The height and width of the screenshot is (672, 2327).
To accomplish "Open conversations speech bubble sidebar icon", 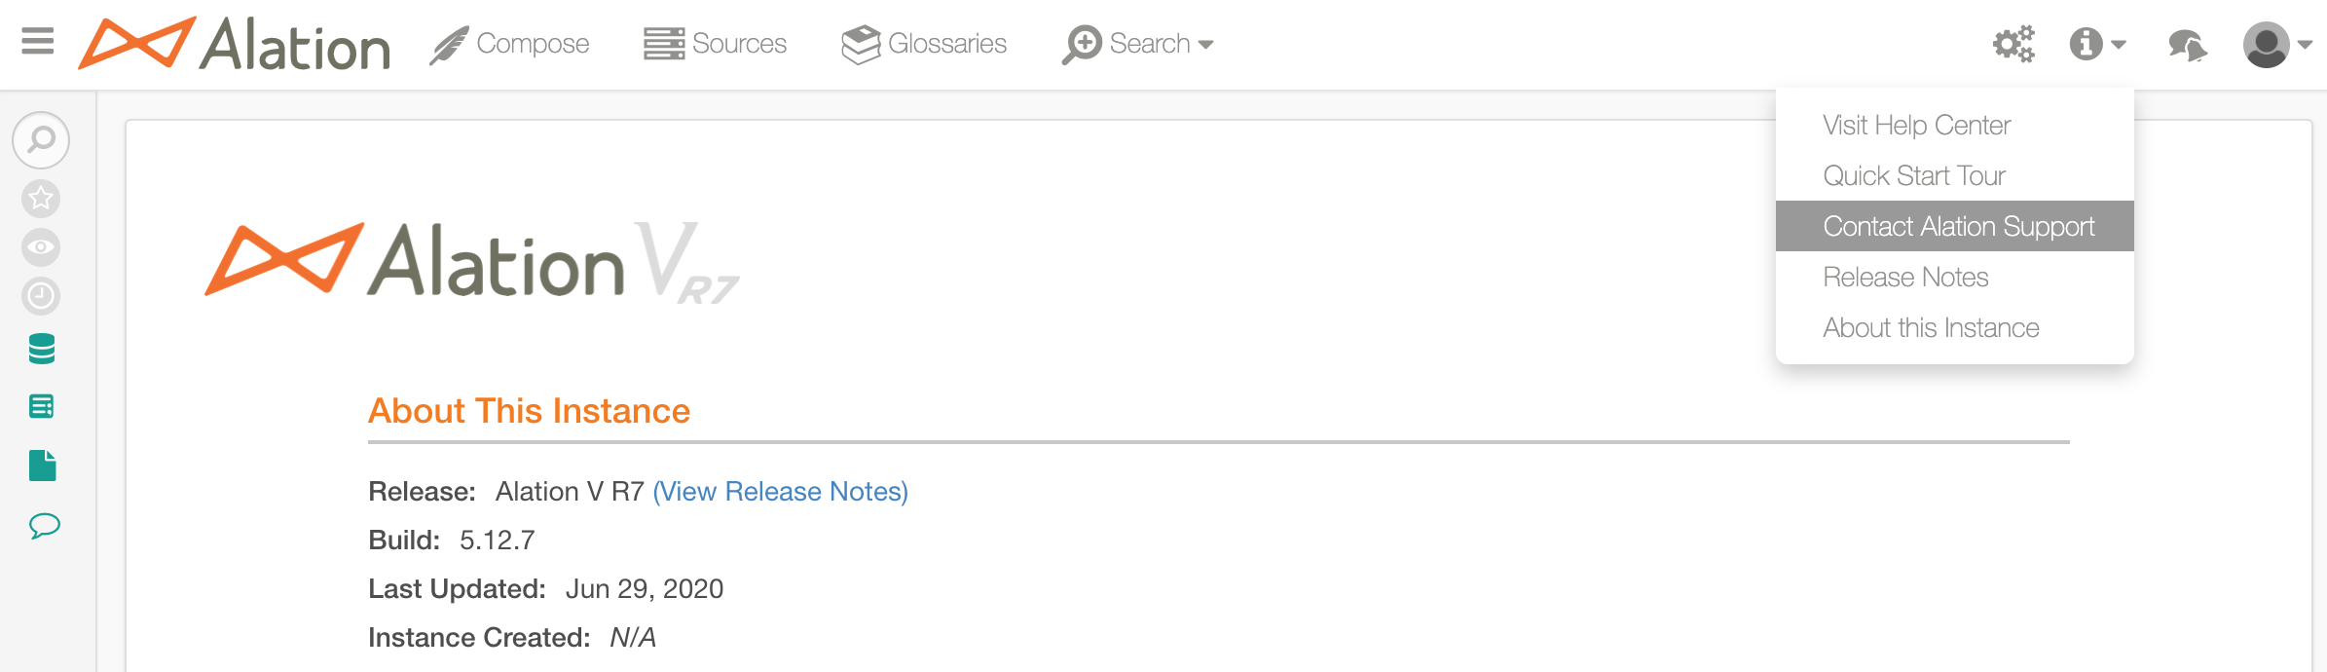I will click(x=44, y=526).
